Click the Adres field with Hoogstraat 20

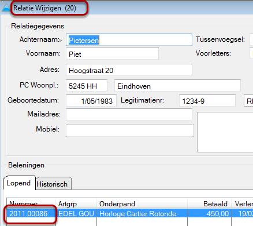(129, 70)
